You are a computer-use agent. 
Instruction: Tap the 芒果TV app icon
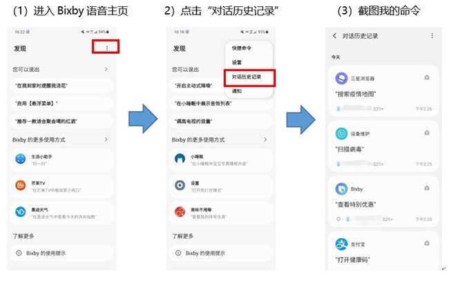[x=20, y=186]
